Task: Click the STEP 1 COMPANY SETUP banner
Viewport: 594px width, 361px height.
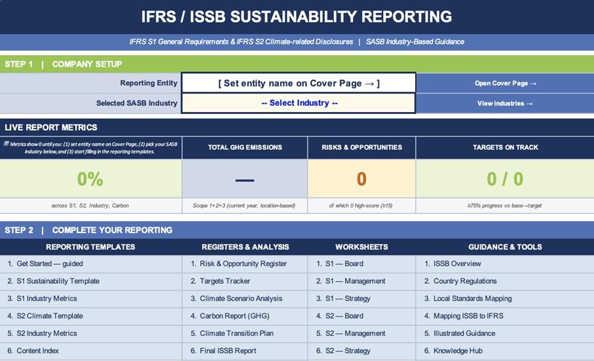Action: pos(297,64)
